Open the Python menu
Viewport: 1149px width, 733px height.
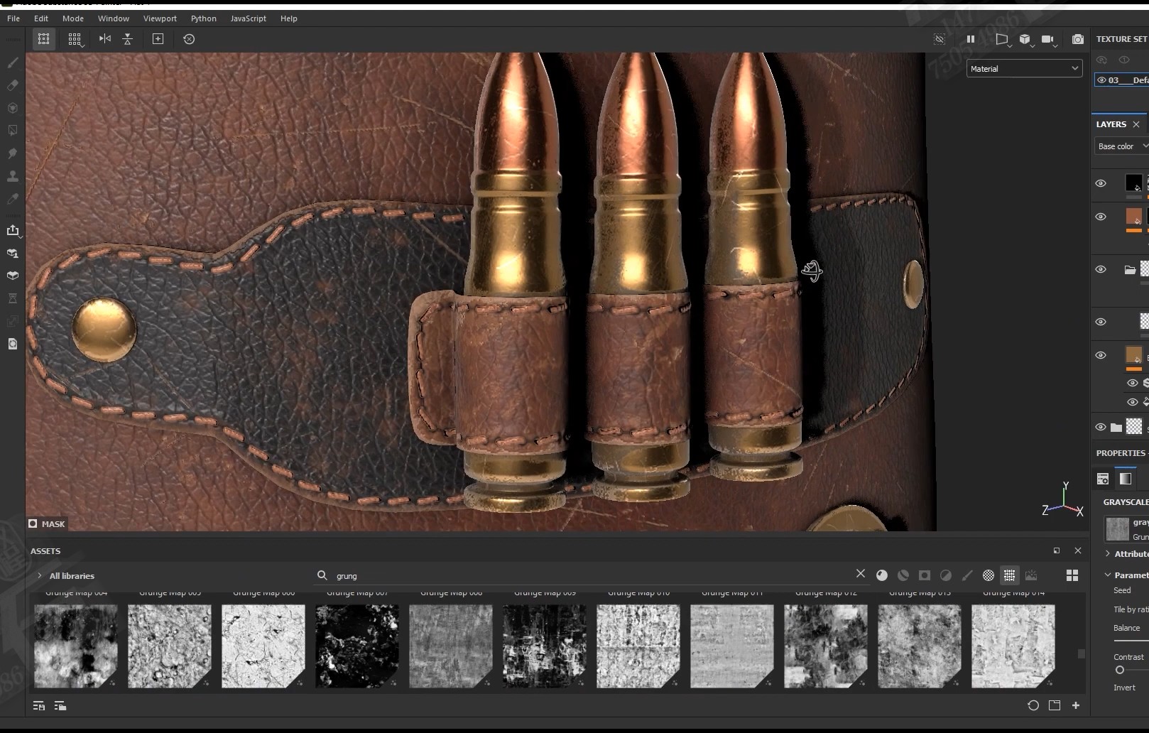(203, 18)
